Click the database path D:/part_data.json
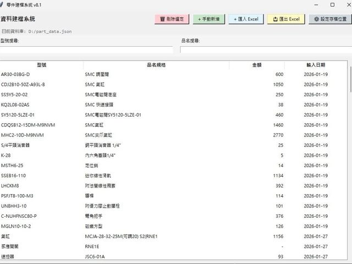Screen dimensions: 352x264 point(50,31)
